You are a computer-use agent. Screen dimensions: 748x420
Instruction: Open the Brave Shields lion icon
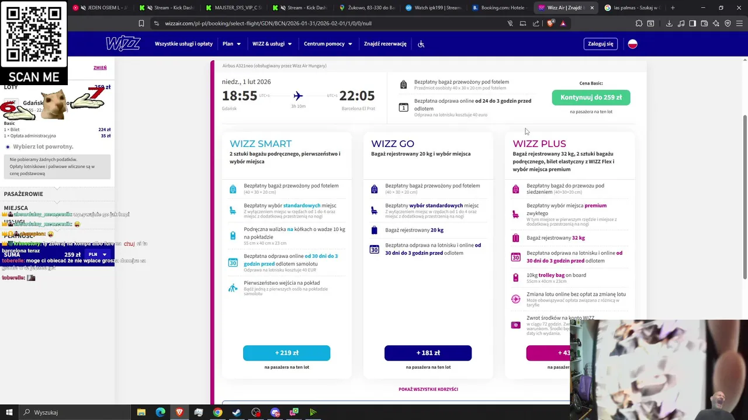[x=550, y=23]
